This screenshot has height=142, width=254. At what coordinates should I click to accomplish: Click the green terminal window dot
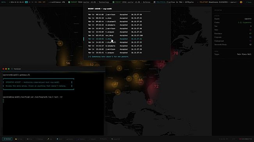click(x=9, y=69)
